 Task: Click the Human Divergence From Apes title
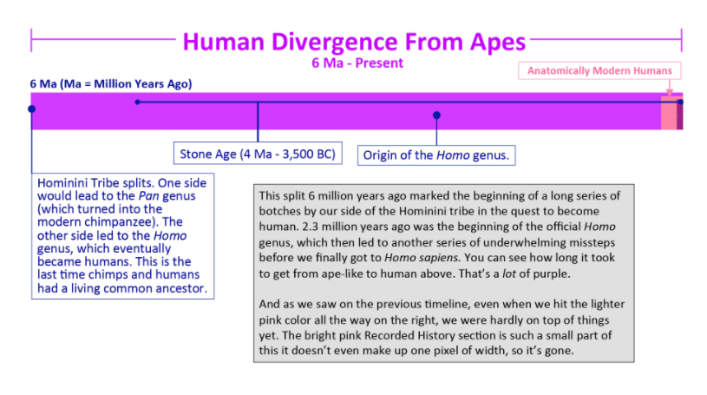[x=354, y=42]
